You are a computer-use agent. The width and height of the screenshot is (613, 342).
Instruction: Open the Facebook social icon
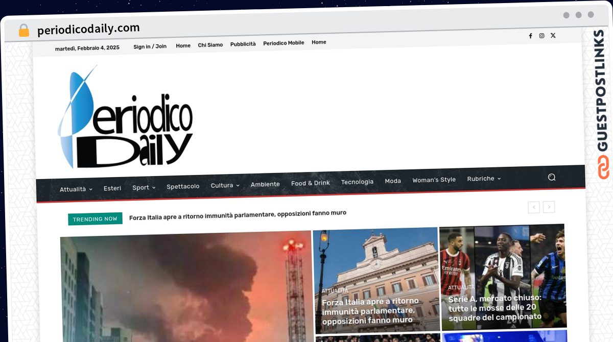point(530,36)
